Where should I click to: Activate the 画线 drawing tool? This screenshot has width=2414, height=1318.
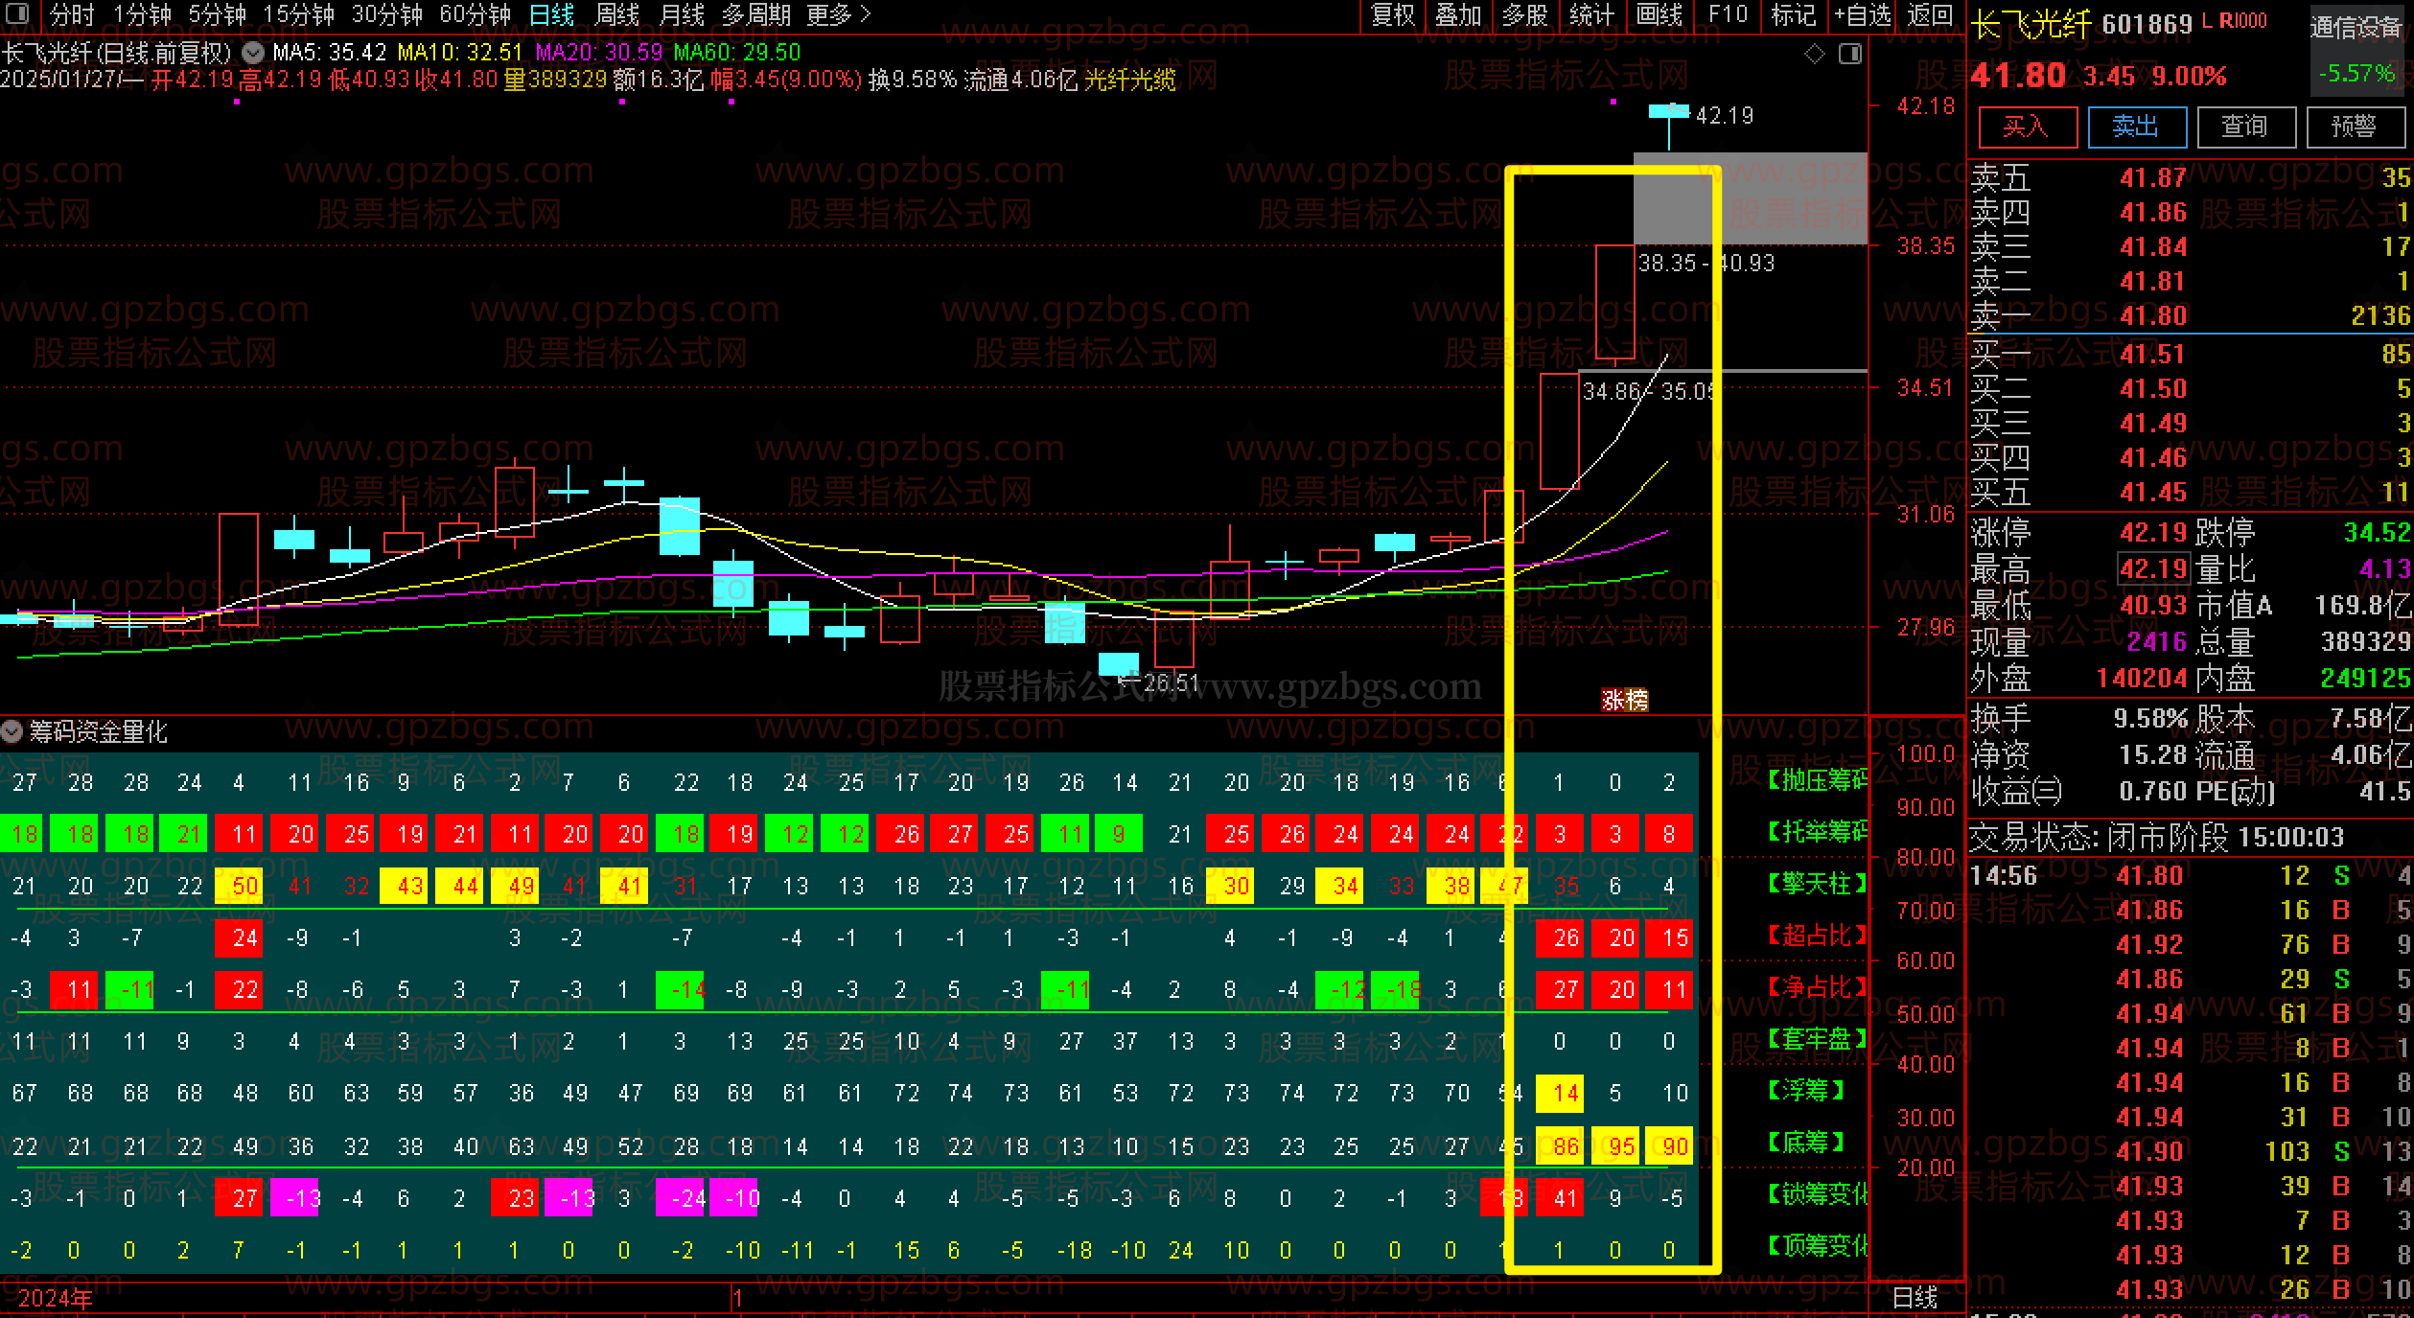point(1659,14)
